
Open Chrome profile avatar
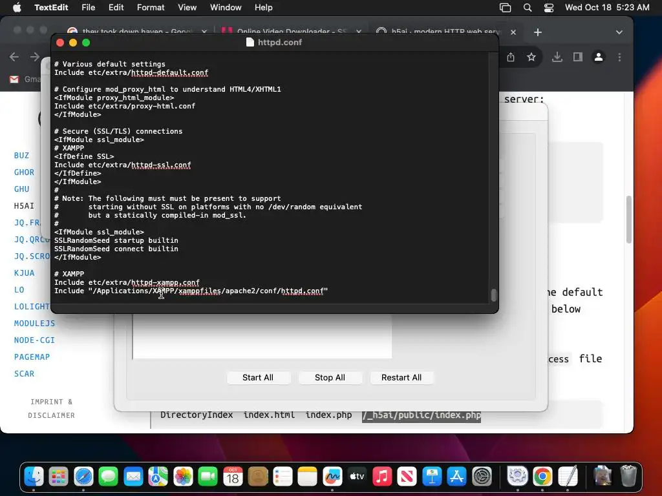click(x=598, y=57)
